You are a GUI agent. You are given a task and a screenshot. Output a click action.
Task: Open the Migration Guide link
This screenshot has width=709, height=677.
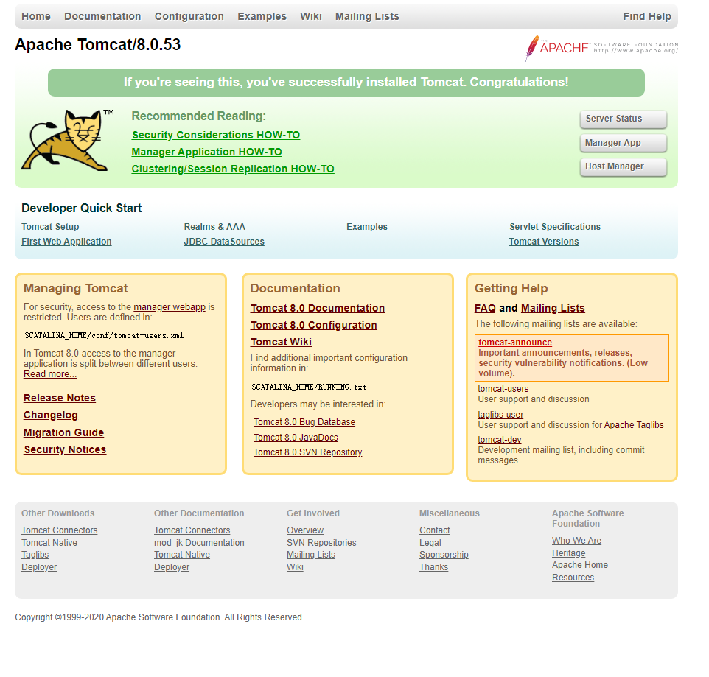click(64, 432)
